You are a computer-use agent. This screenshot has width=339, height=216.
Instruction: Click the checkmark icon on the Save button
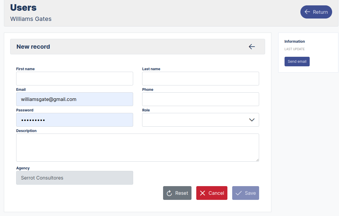[238, 193]
